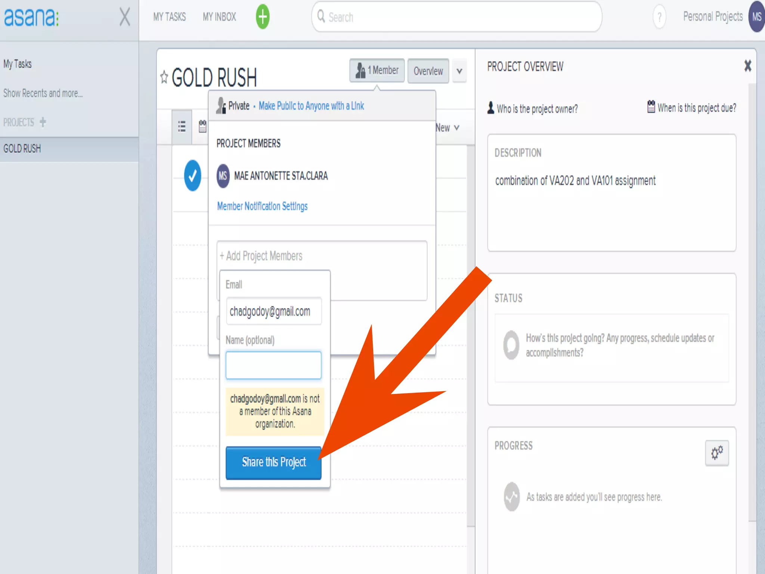
Task: Expand the New dropdown arrow
Action: tap(456, 128)
